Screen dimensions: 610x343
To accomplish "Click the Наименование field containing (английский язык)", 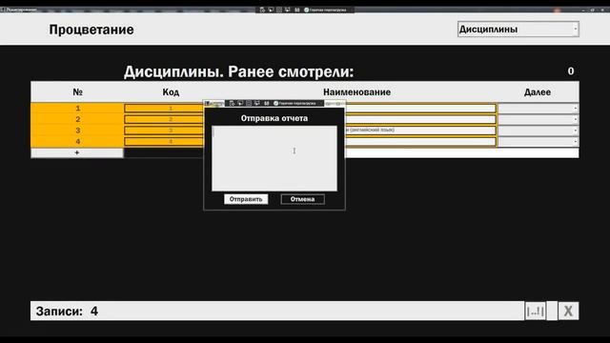I will pos(420,131).
